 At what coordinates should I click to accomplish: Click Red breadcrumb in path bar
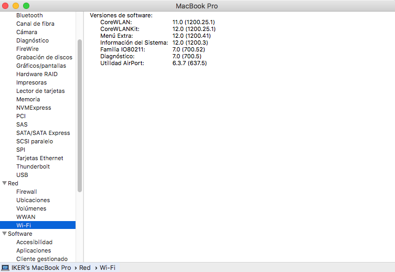pos(84,267)
